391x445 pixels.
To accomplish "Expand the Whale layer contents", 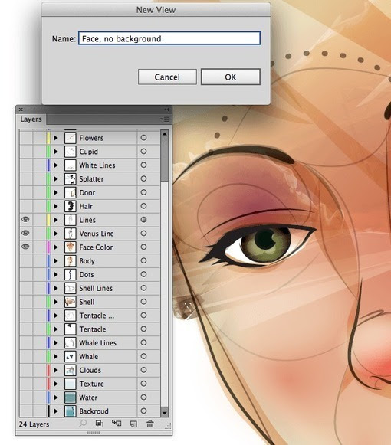I will (x=56, y=356).
